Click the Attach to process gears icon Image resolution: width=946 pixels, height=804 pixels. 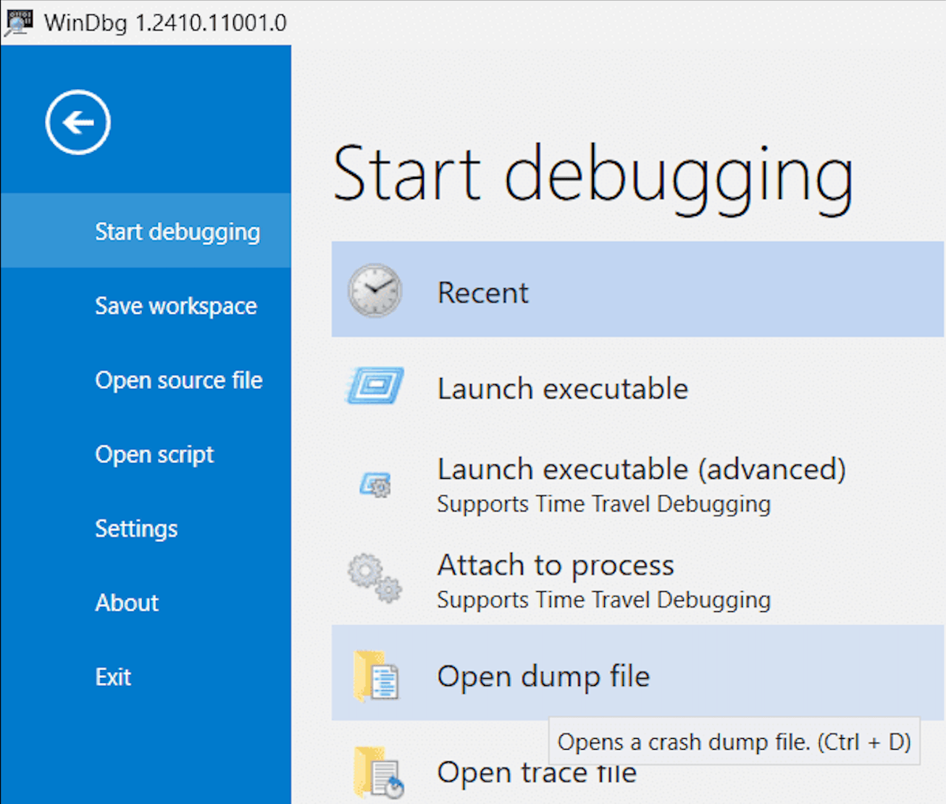(374, 578)
